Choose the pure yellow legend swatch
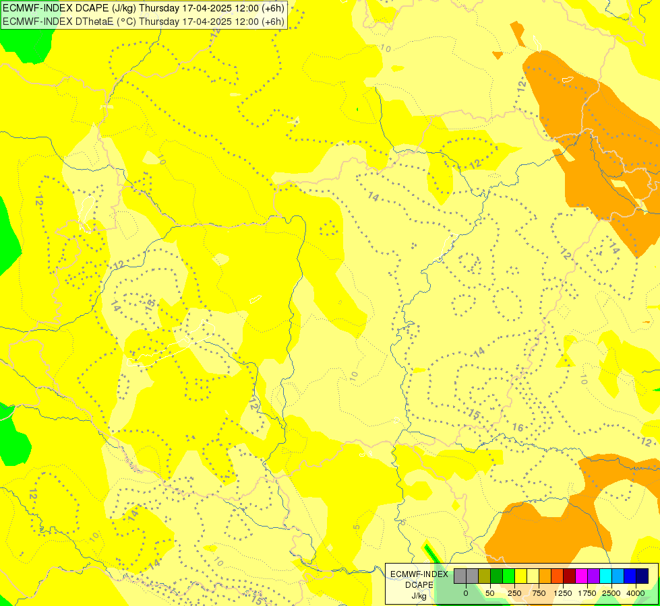This screenshot has height=606, width=660. point(521,576)
